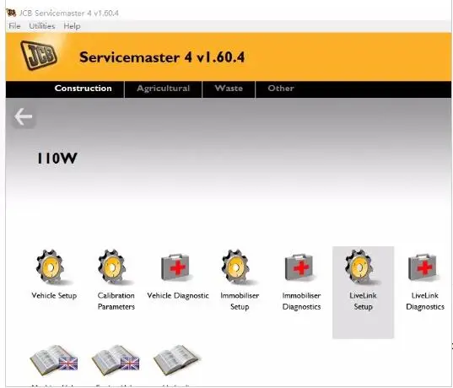Open the Vehicle Setup gear icon
The width and height of the screenshot is (453, 388).
click(54, 267)
